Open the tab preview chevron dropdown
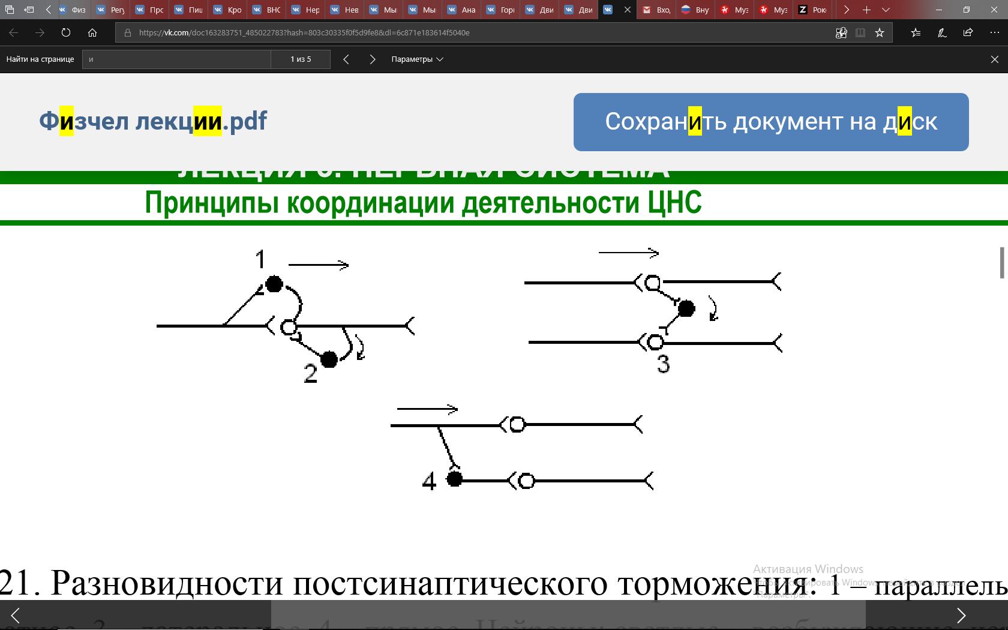Viewport: 1008px width, 630px height. (x=886, y=10)
